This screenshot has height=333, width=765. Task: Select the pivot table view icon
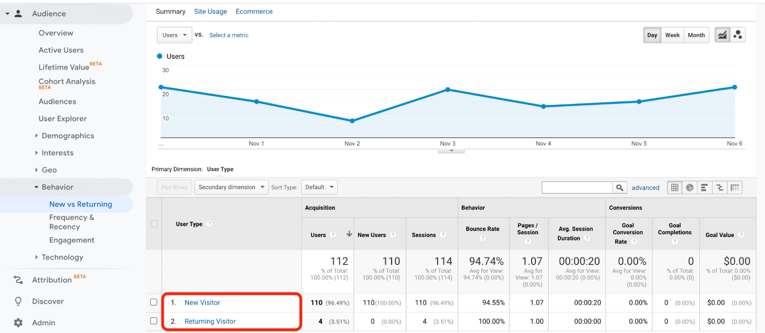pyautogui.click(x=735, y=188)
